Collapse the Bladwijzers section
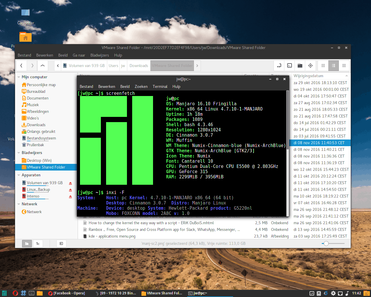The width and height of the screenshot is (371, 297). [19, 153]
